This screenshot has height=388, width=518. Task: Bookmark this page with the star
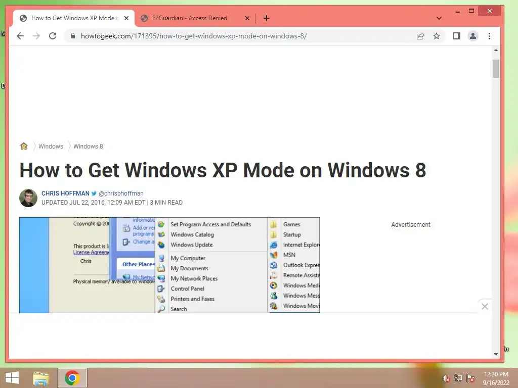click(x=437, y=36)
